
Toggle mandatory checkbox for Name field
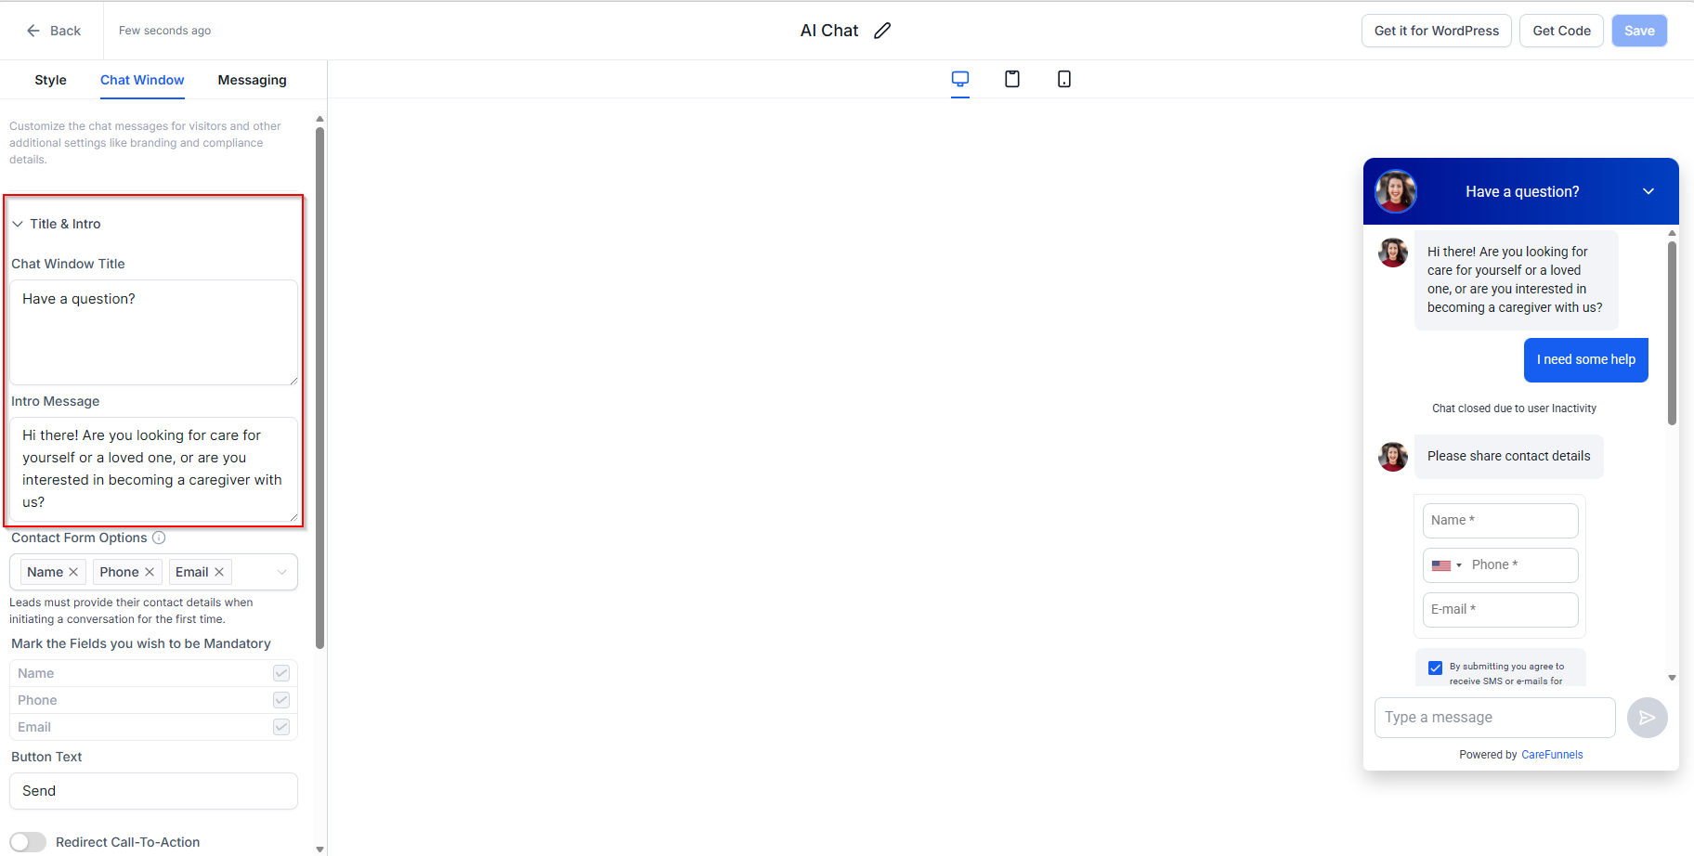tap(281, 673)
